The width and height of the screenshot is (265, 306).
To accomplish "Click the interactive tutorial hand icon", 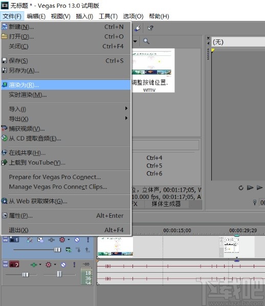I will [138, 28].
